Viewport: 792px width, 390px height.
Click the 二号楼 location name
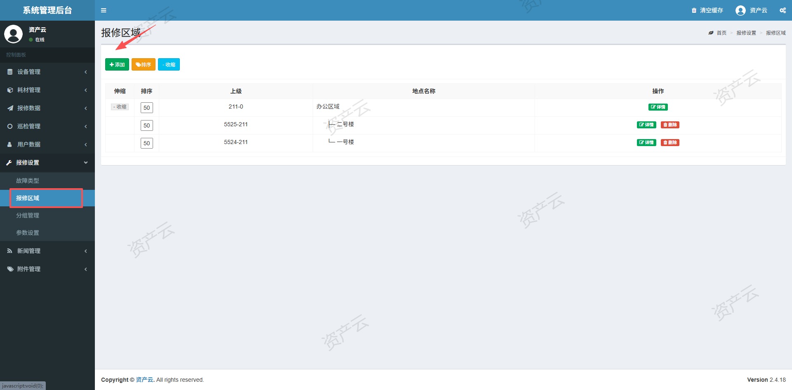click(345, 124)
